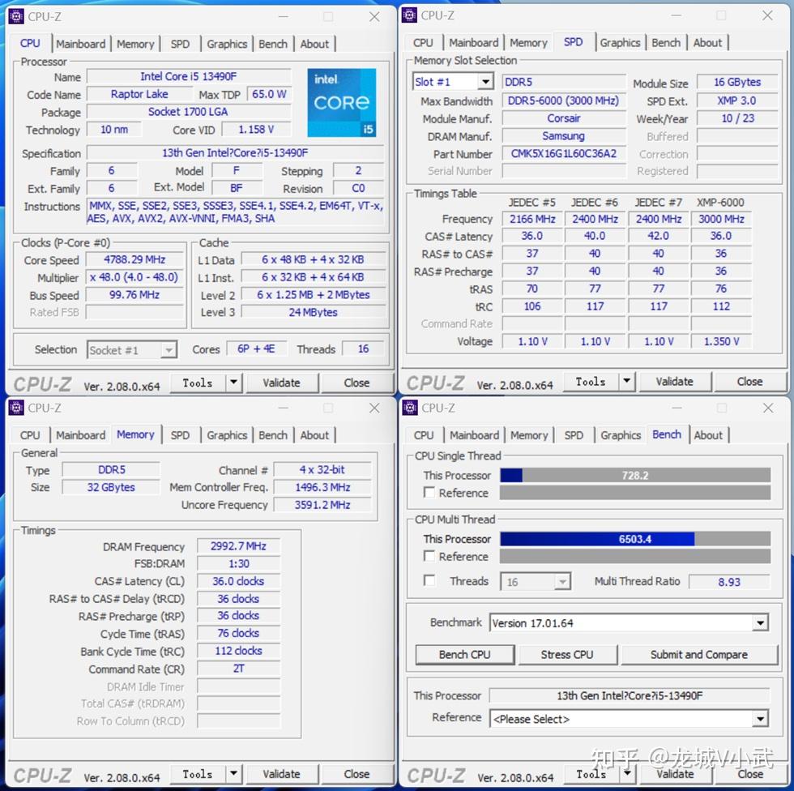The height and width of the screenshot is (791, 794).
Task: Switch to Memory tab in CPU window
Action: point(135,44)
